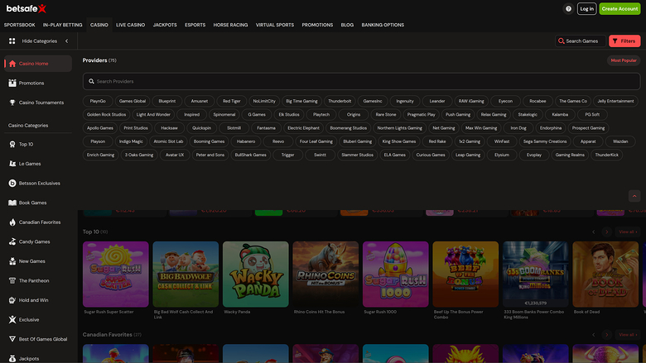
Task: Select the Hacksaw provider chip
Action: coord(169,128)
